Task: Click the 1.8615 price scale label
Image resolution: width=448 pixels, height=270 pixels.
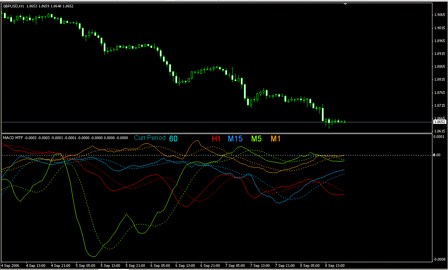Action: [x=439, y=131]
